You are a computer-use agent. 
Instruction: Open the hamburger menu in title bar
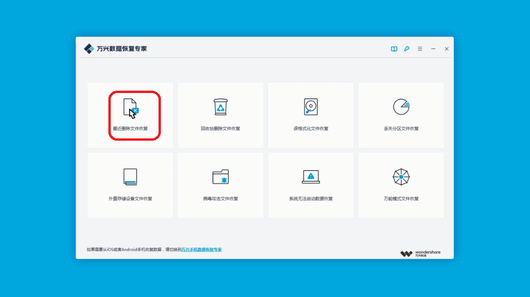[x=420, y=49]
